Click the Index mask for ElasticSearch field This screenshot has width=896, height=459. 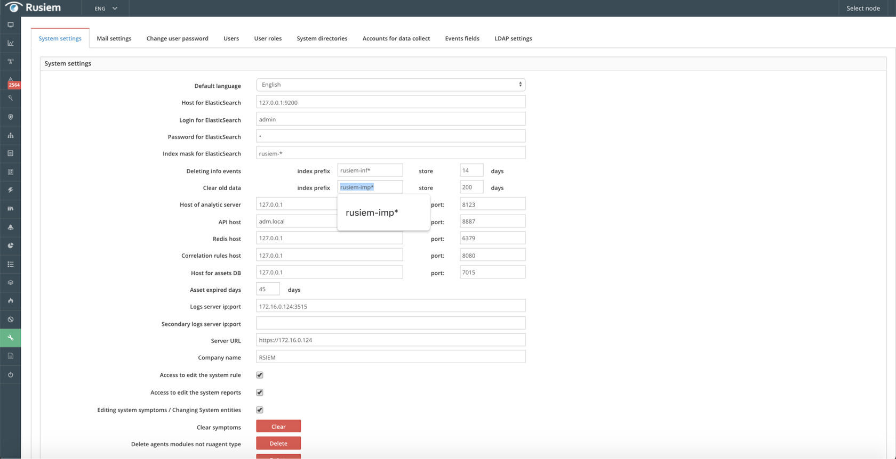click(390, 153)
